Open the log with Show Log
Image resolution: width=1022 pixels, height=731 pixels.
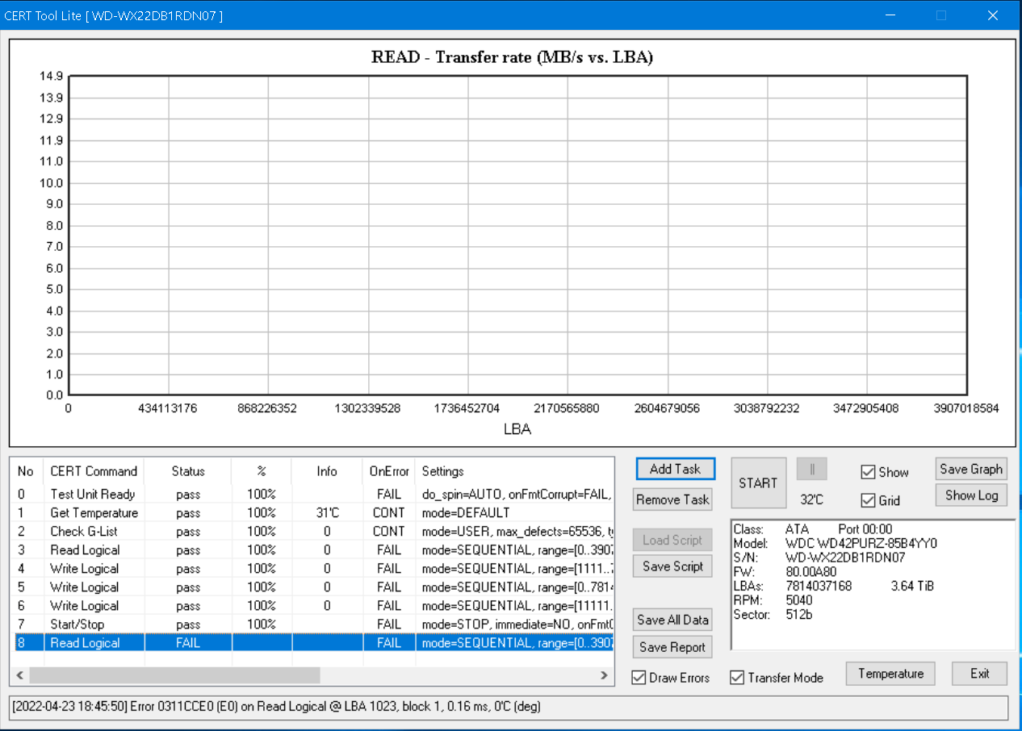pyautogui.click(x=970, y=495)
